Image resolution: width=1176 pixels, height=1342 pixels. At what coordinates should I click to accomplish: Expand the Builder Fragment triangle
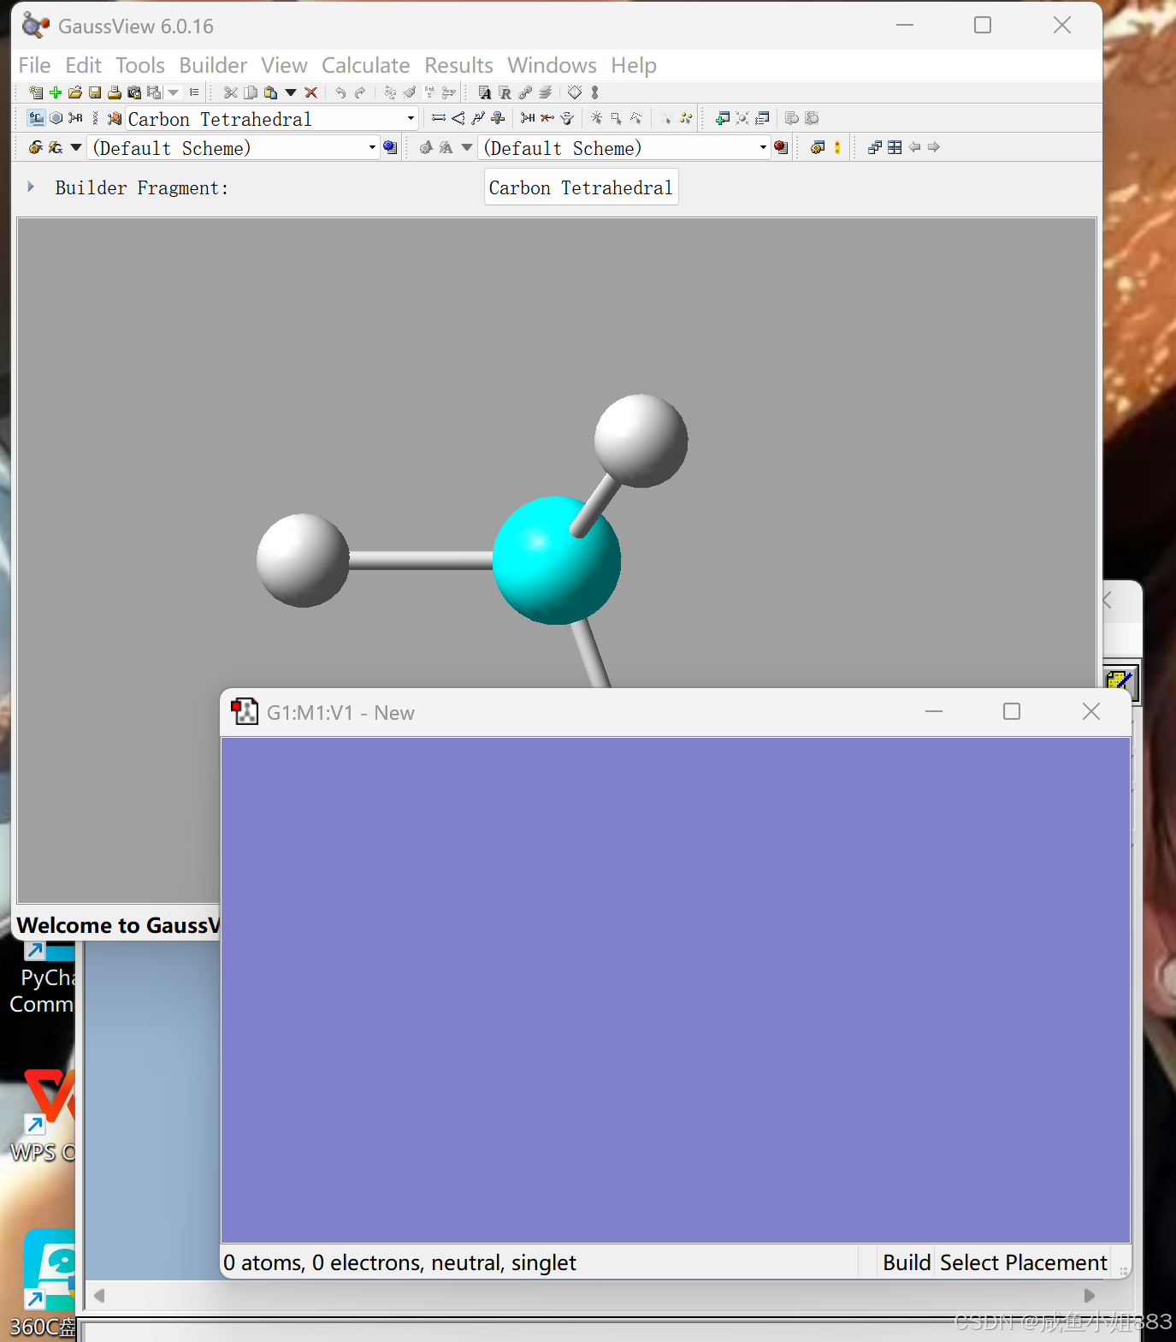(31, 187)
